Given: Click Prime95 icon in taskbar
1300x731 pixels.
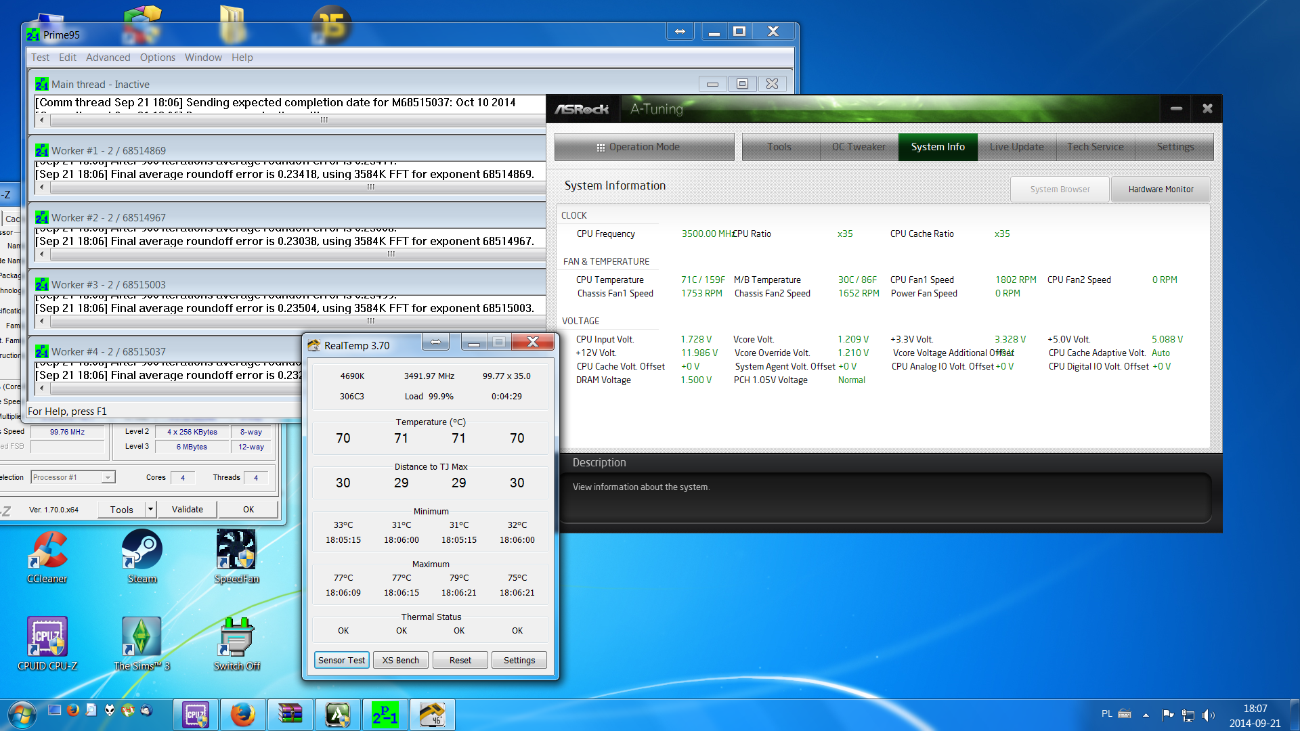Looking at the screenshot, I should pos(385,715).
